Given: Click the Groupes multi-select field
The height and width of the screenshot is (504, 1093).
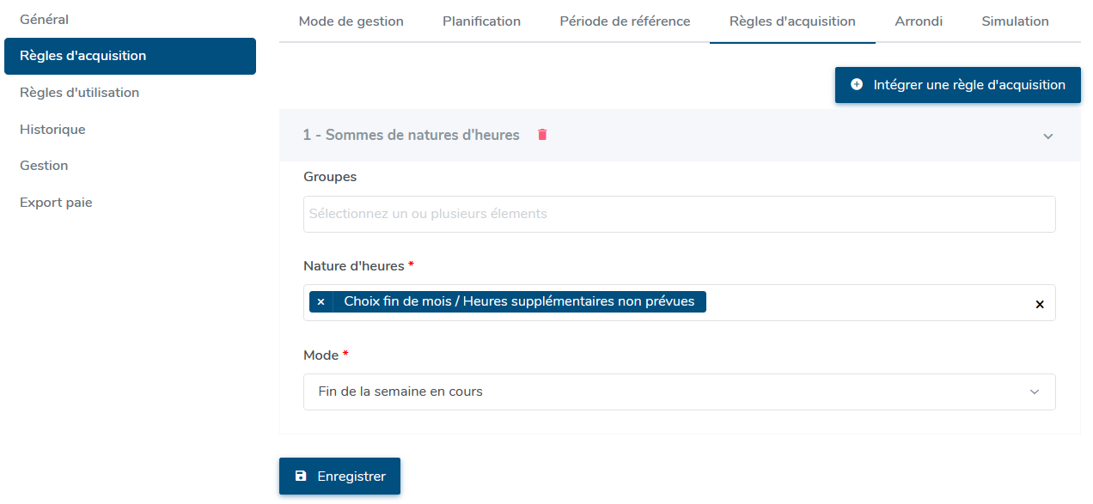Looking at the screenshot, I should coord(679,214).
